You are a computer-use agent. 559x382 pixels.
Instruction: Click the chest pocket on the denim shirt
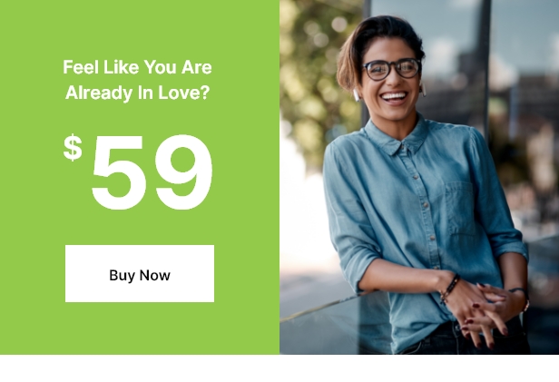click(459, 209)
